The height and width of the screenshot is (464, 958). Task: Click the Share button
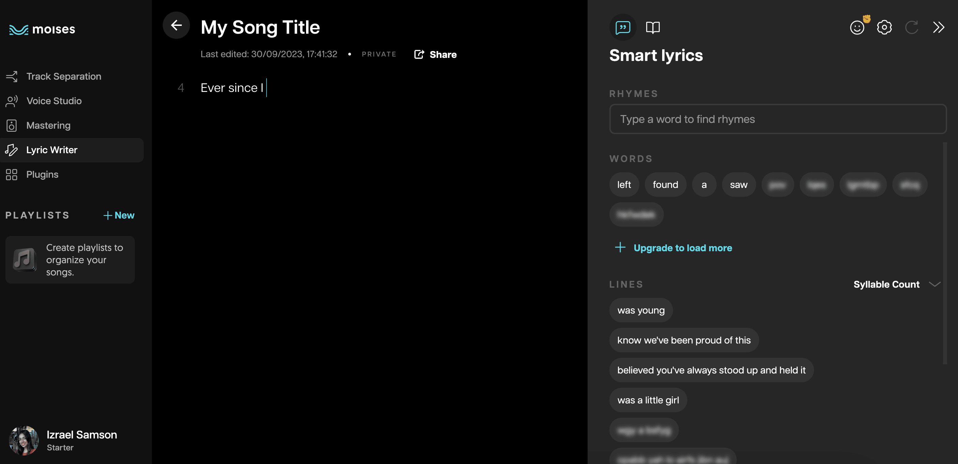[x=436, y=54]
